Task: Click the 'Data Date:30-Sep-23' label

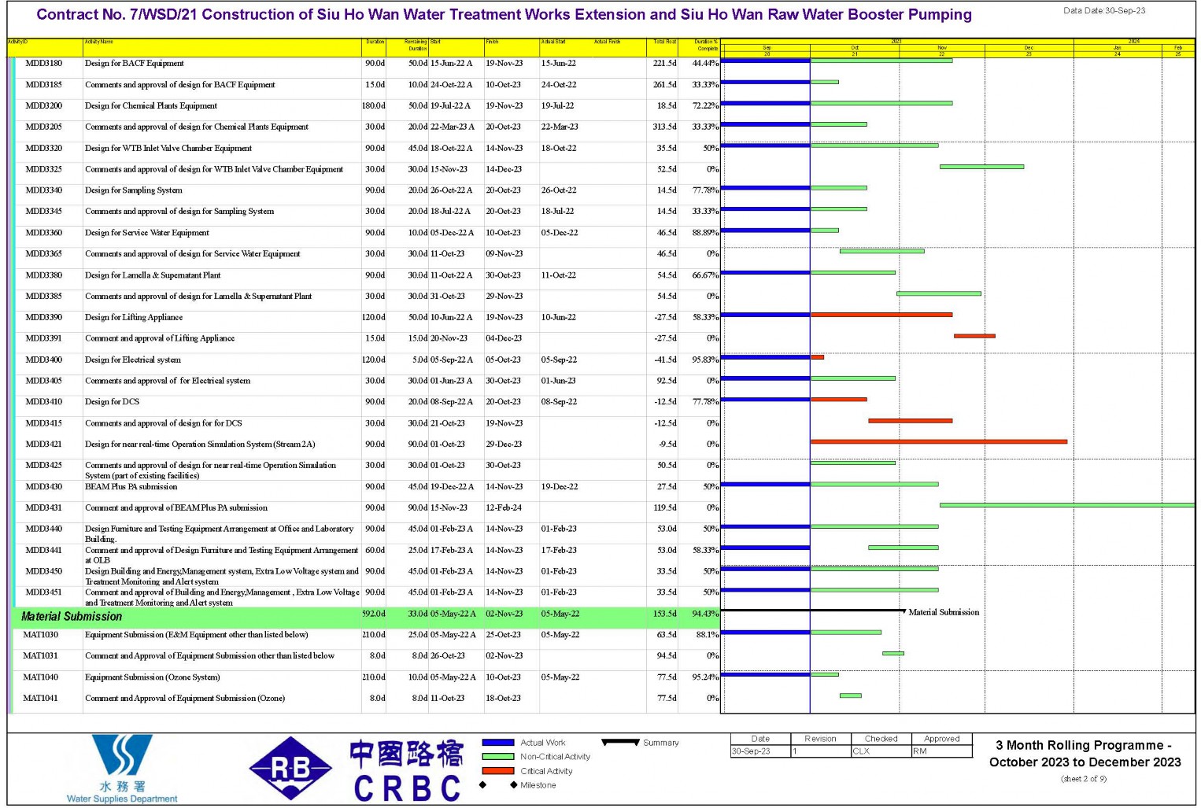Action: pyautogui.click(x=1104, y=11)
